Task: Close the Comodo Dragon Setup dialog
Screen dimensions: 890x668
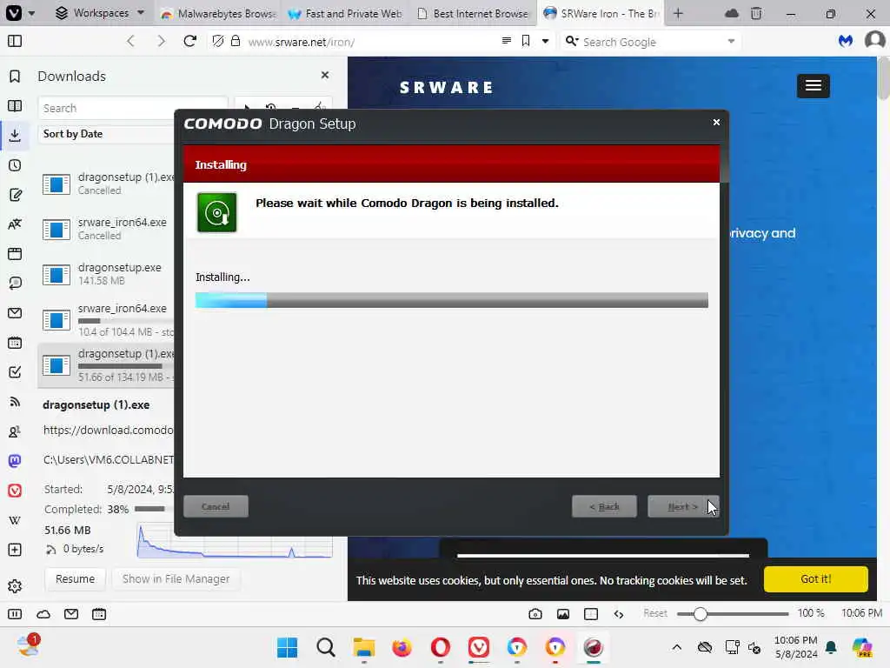Action: [716, 122]
